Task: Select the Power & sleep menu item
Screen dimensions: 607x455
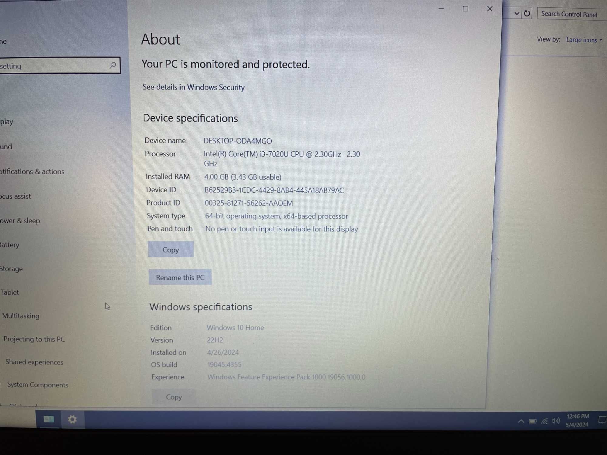Action: pyautogui.click(x=20, y=220)
